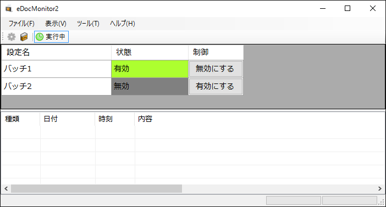Click the 設定名 column header
This screenshot has width=386, height=207.
click(57, 52)
